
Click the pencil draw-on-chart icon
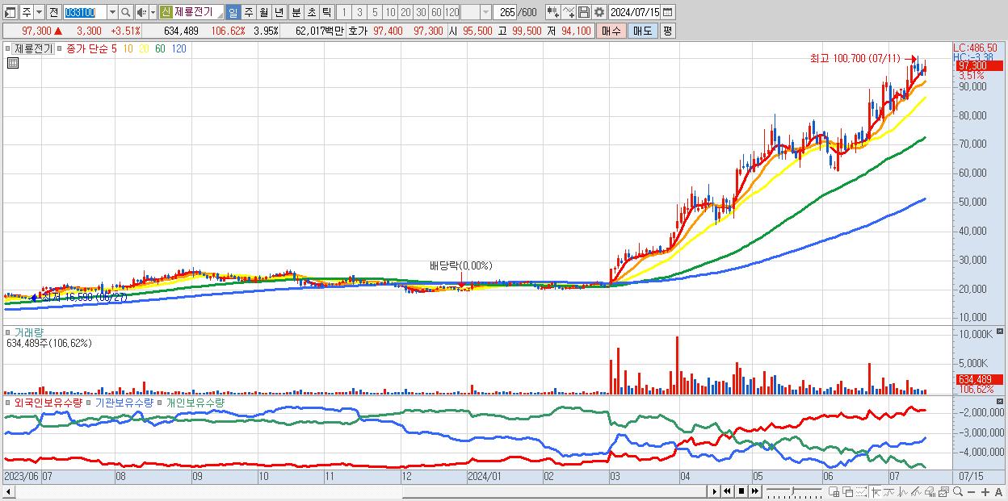coord(916,492)
